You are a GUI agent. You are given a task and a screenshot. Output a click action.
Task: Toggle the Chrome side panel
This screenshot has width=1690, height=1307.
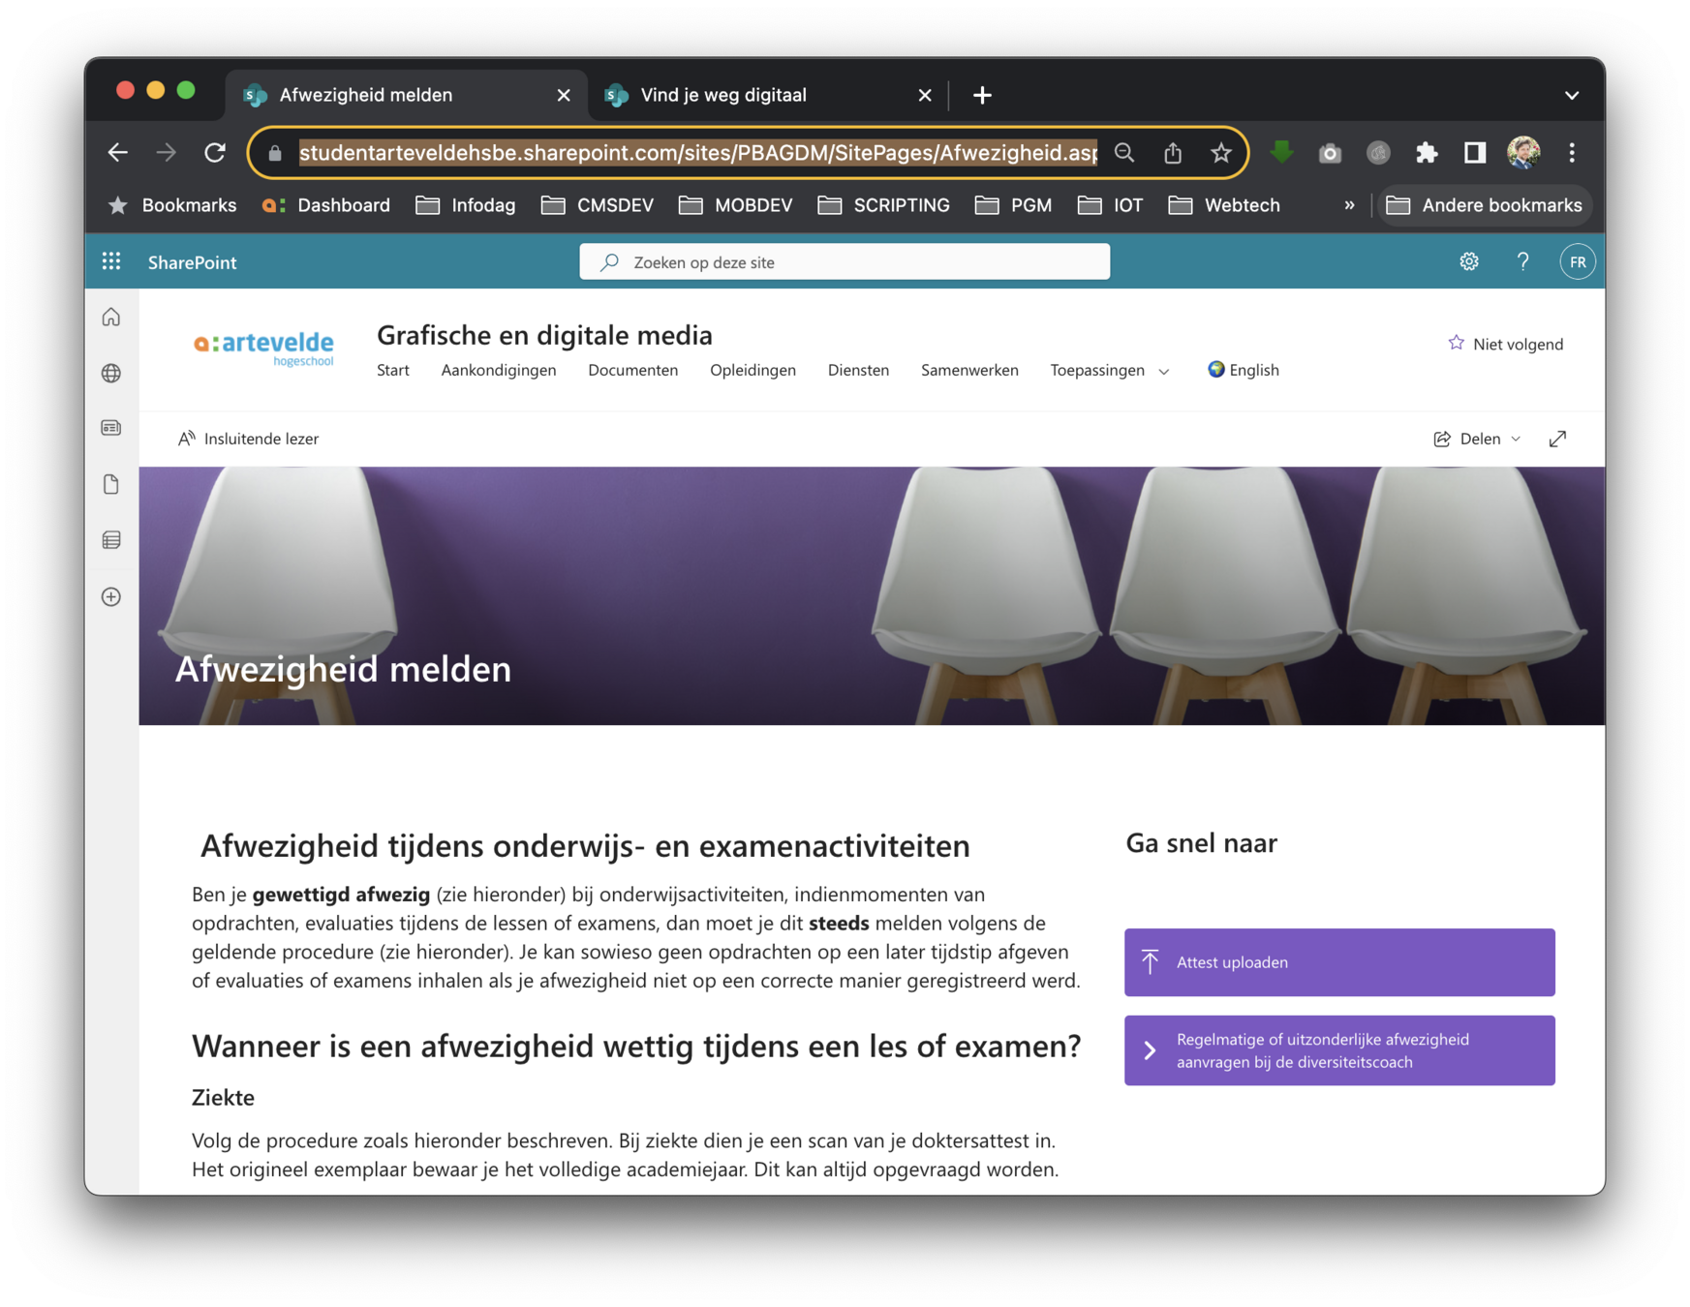(x=1475, y=153)
